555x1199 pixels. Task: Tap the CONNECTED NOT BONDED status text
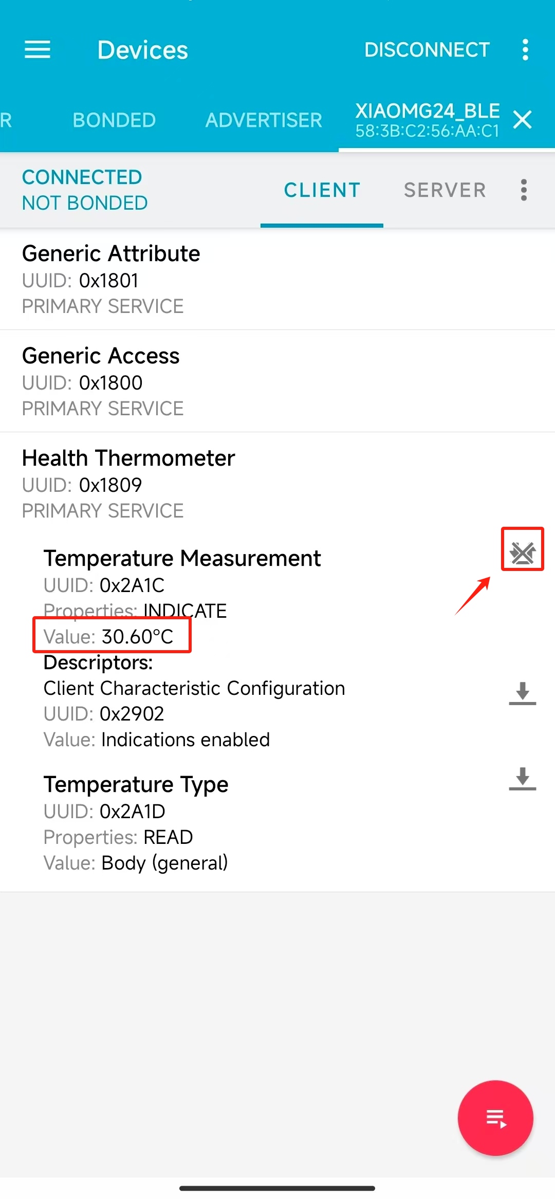85,190
